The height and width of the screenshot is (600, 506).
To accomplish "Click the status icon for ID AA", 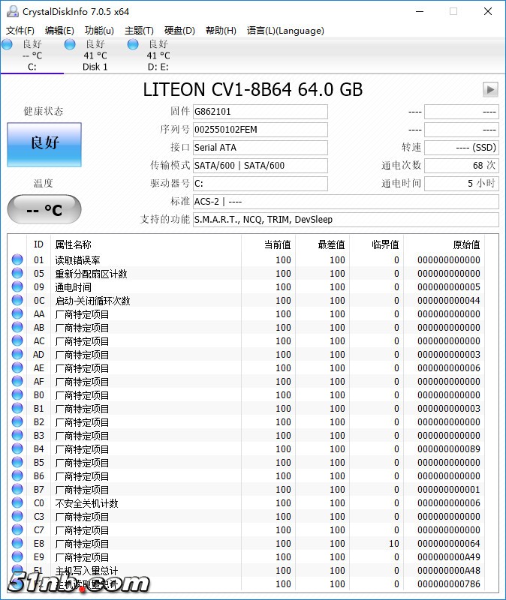I will tap(17, 313).
